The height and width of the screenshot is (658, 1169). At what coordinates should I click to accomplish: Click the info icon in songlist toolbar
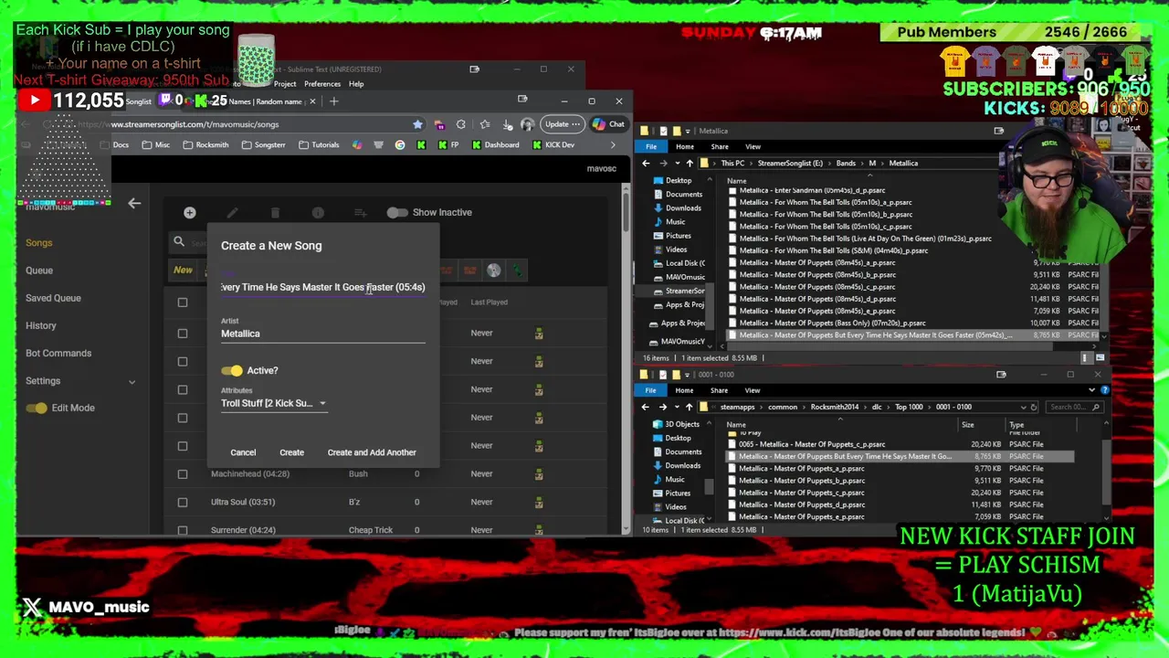coord(318,213)
